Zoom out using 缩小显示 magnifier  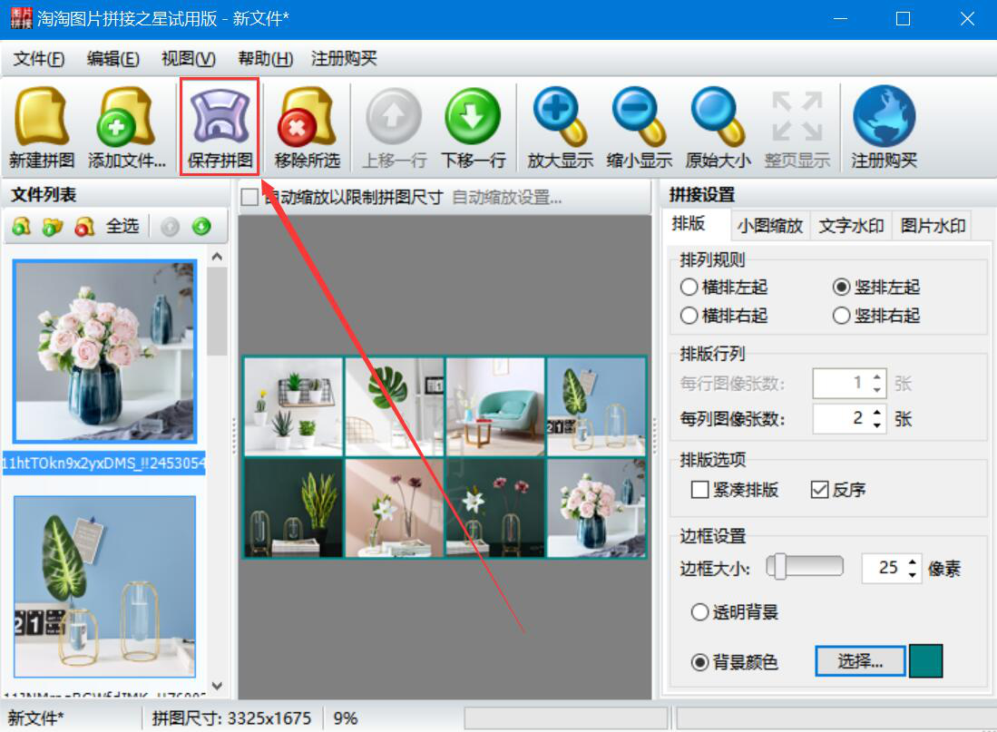click(x=639, y=128)
